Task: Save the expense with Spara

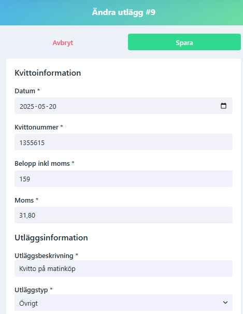Action: [x=184, y=42]
